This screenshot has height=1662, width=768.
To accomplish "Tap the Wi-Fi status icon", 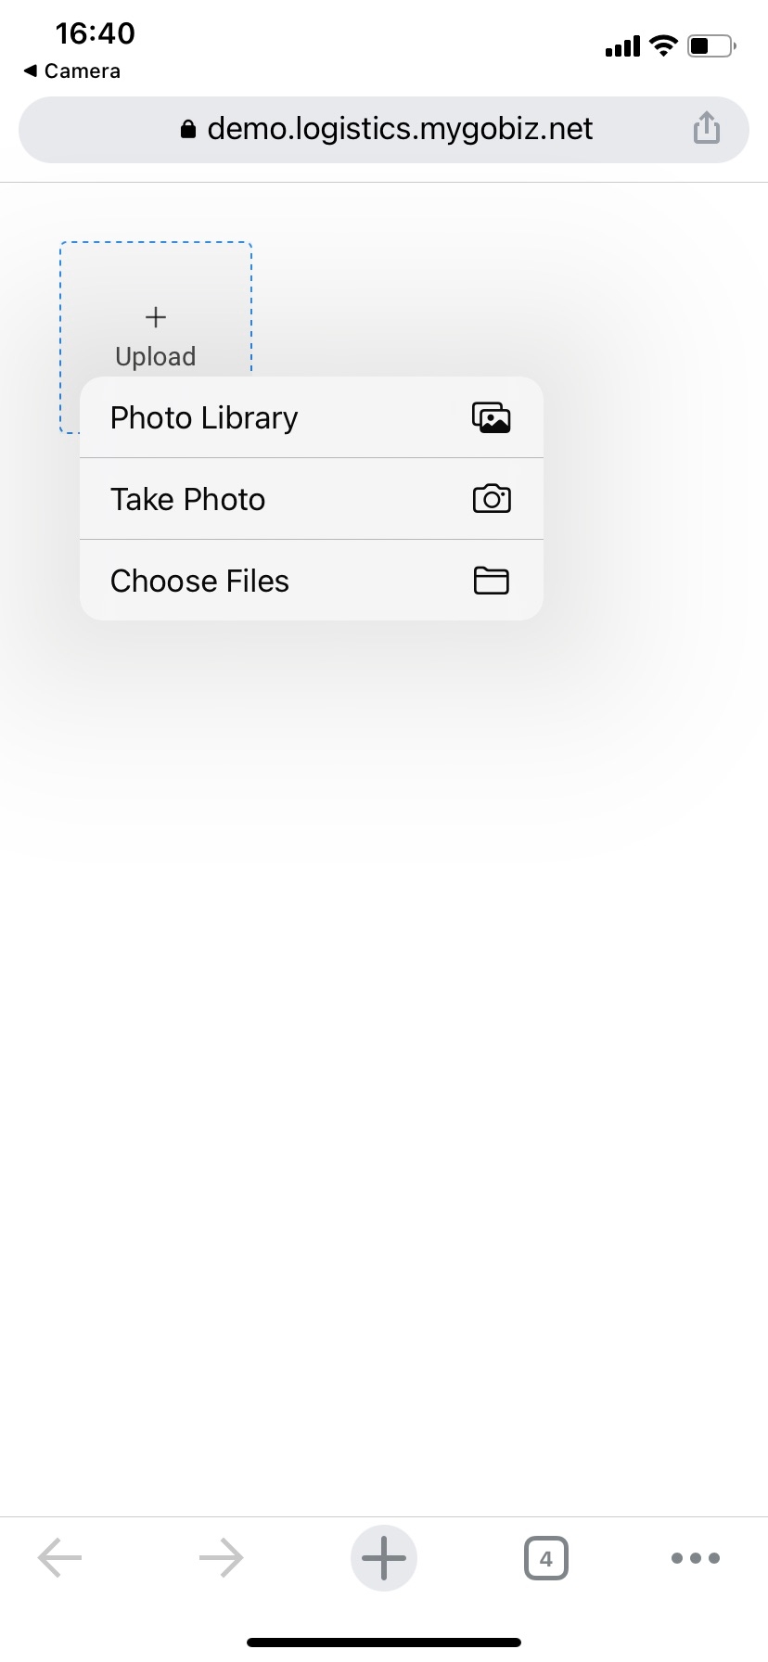I will (663, 45).
